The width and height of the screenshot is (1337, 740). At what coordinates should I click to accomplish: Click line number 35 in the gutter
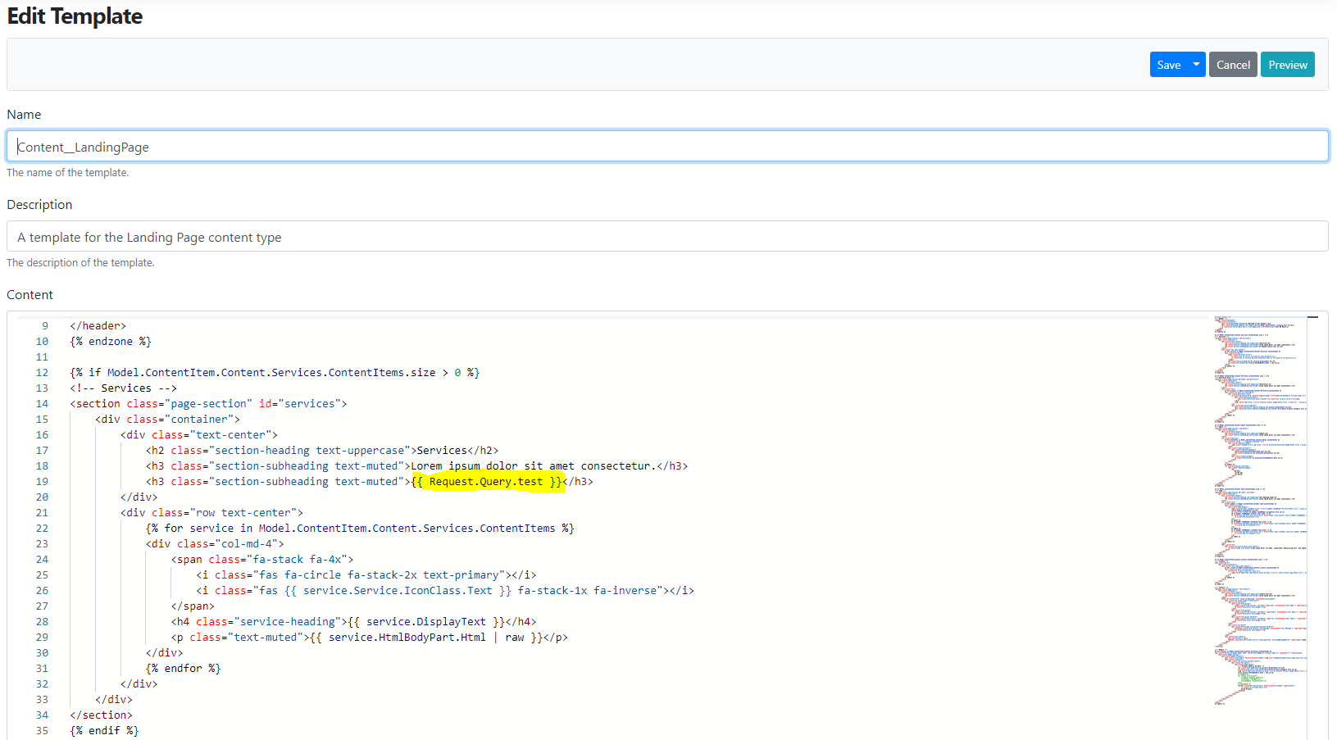point(42,731)
